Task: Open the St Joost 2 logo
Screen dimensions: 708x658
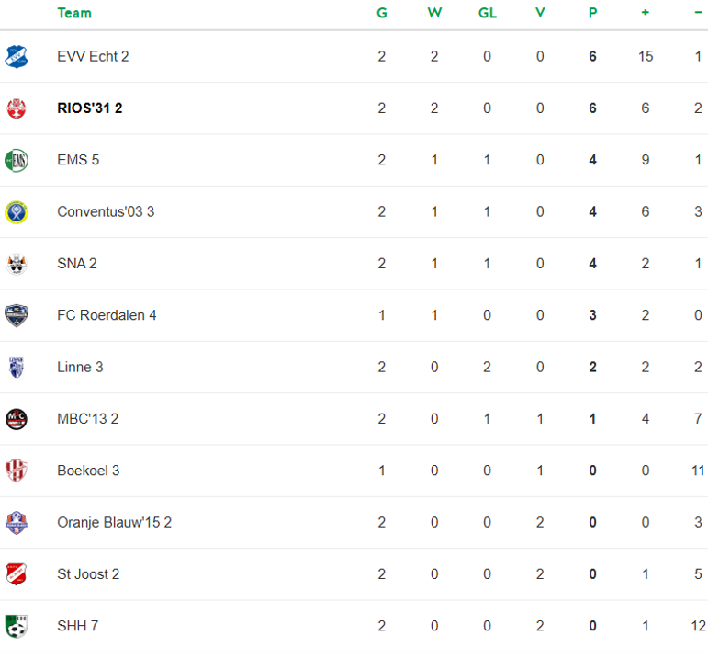Action: [17, 574]
